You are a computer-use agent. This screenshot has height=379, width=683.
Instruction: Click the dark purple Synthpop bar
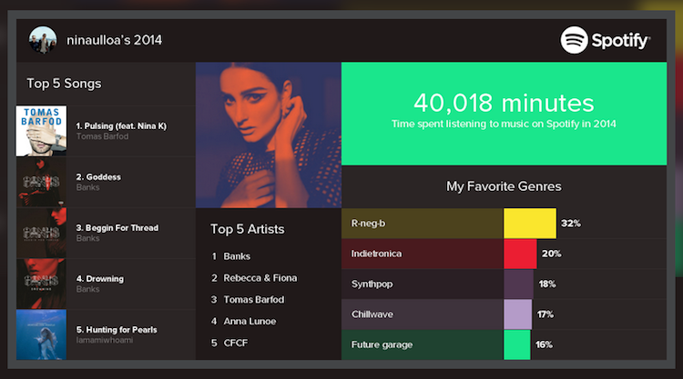tap(518, 284)
